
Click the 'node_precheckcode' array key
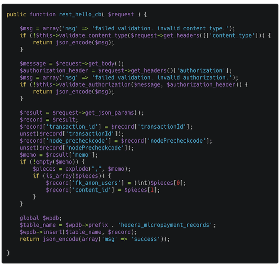(77, 141)
